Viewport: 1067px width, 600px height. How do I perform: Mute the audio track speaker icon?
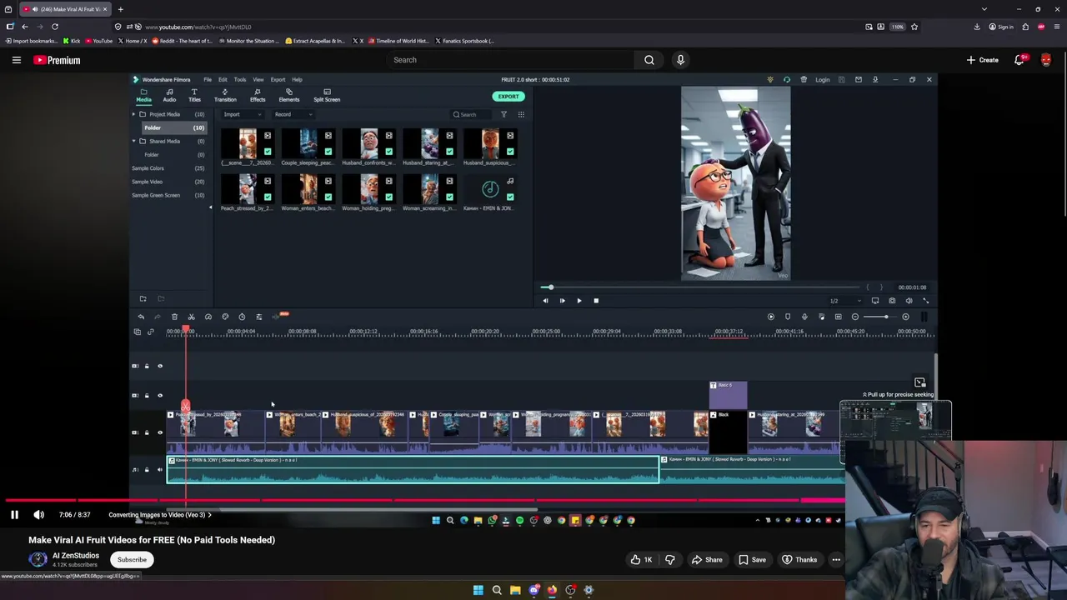tap(160, 470)
